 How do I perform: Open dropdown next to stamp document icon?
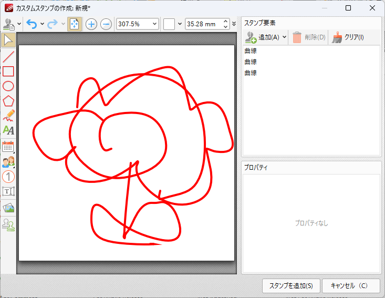19,24
